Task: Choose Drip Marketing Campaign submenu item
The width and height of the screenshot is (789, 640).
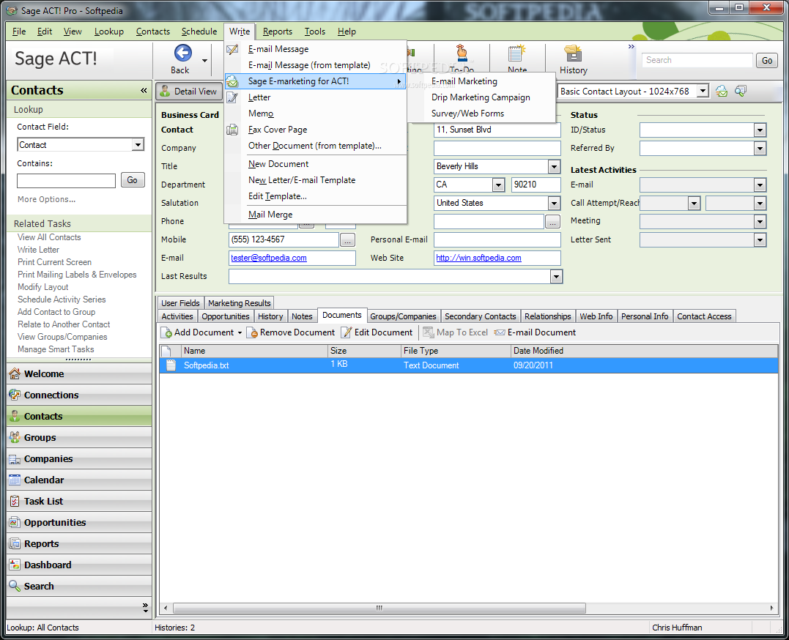Action: pyautogui.click(x=481, y=97)
